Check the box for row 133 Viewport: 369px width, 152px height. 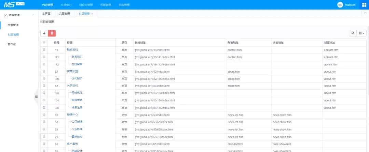44,93
